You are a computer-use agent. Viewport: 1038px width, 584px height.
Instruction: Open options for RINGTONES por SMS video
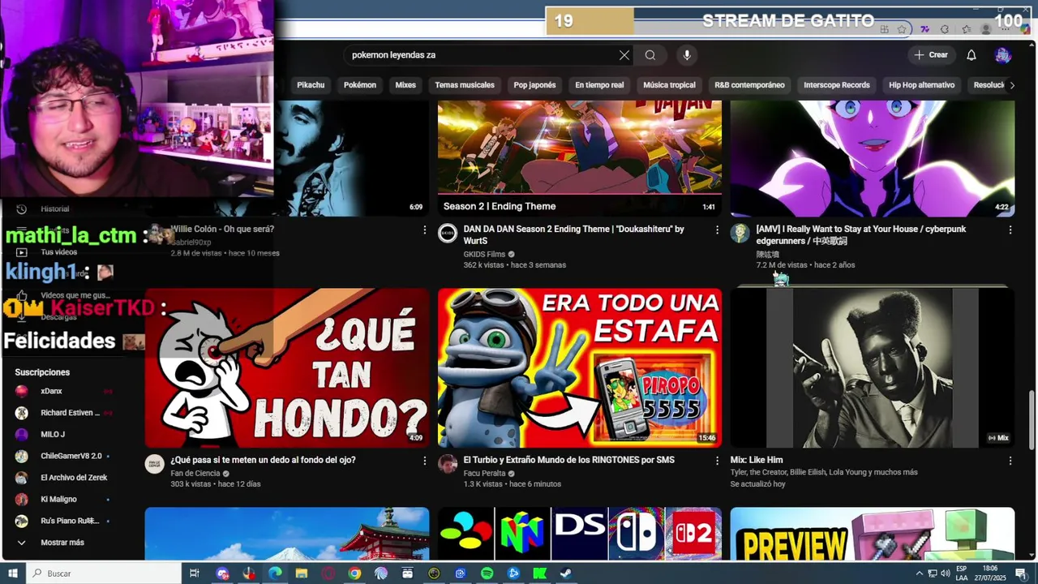[x=717, y=461]
